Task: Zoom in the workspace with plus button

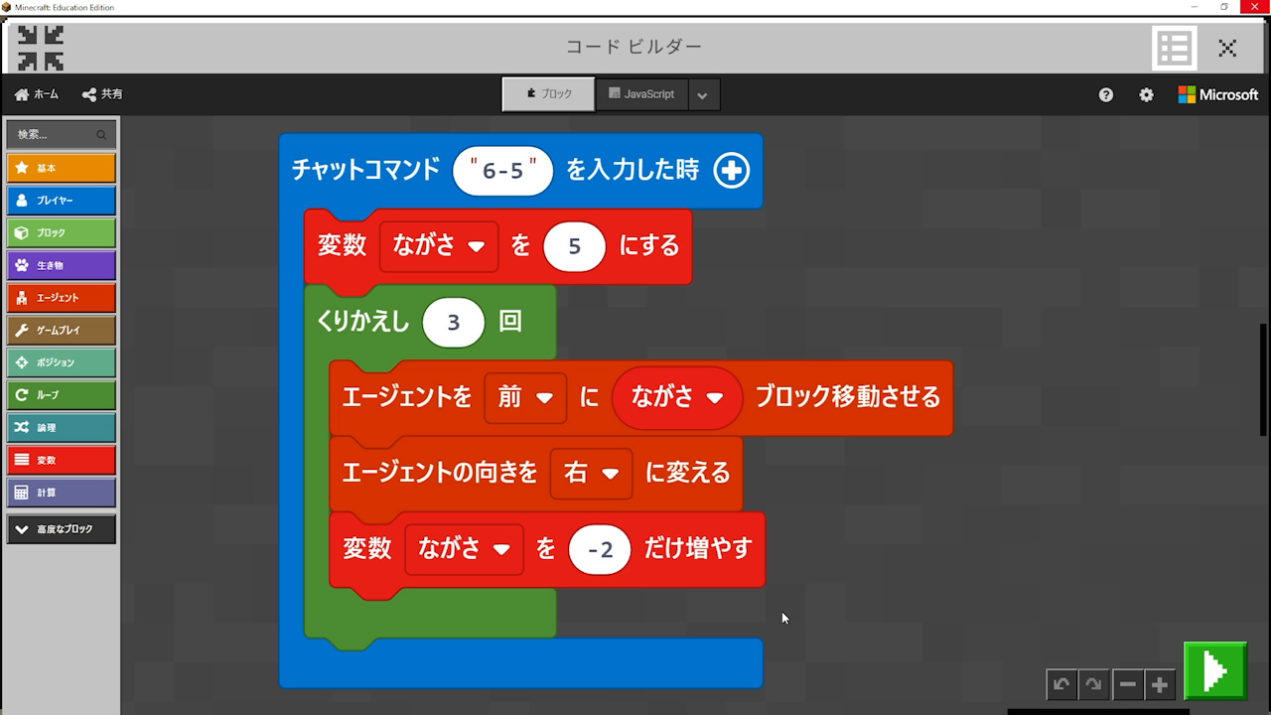Action: pyautogui.click(x=1159, y=684)
